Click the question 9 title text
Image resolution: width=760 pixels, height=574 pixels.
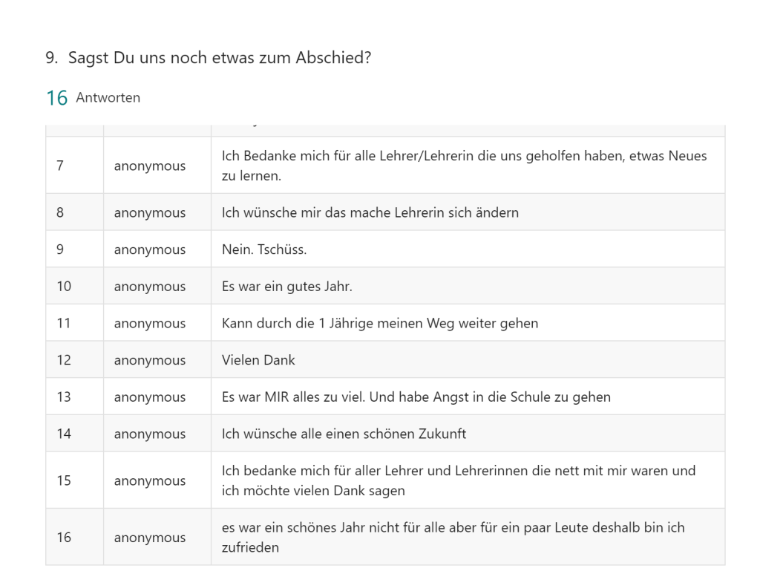point(208,59)
